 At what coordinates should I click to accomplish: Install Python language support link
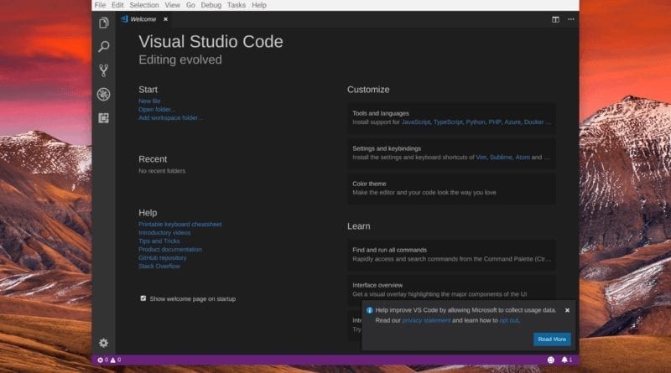pos(476,122)
